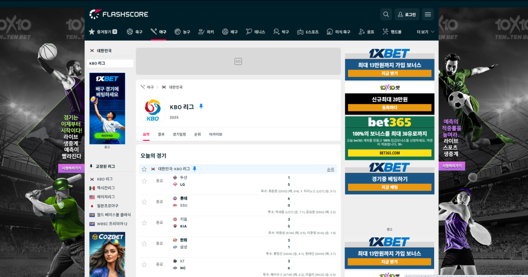Viewport: 528px width, 277px height.
Task: Open 일본프로야구 in pinned leagues
Action: (107, 206)
